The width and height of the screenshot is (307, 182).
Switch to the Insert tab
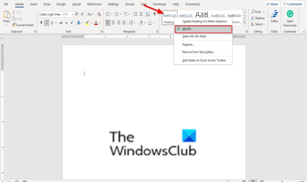coord(33,4)
